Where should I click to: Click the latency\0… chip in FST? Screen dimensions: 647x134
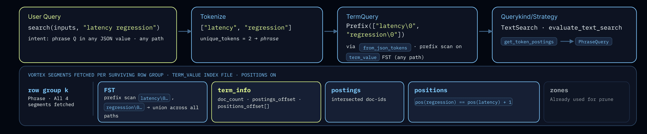coord(154,98)
